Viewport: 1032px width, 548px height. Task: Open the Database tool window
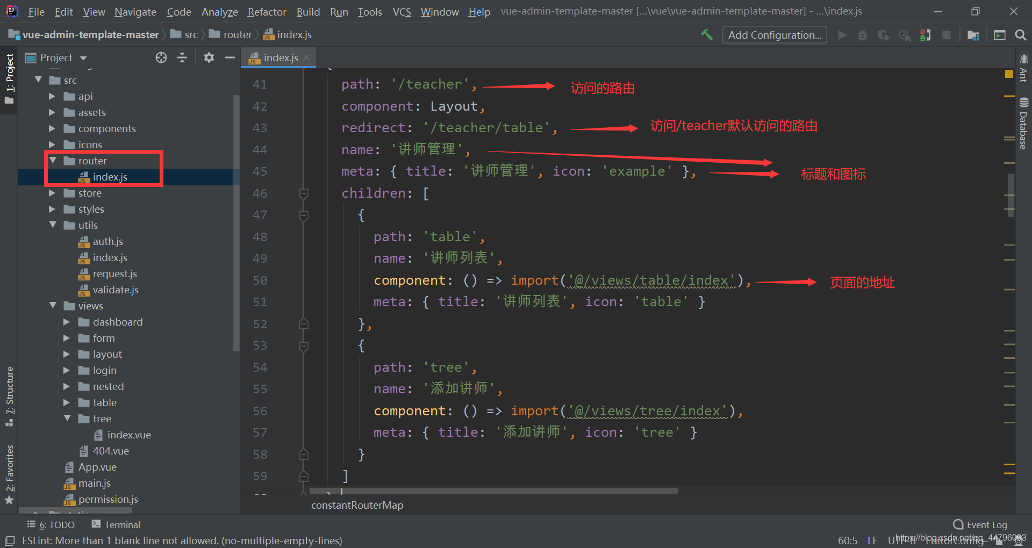coord(1023,124)
